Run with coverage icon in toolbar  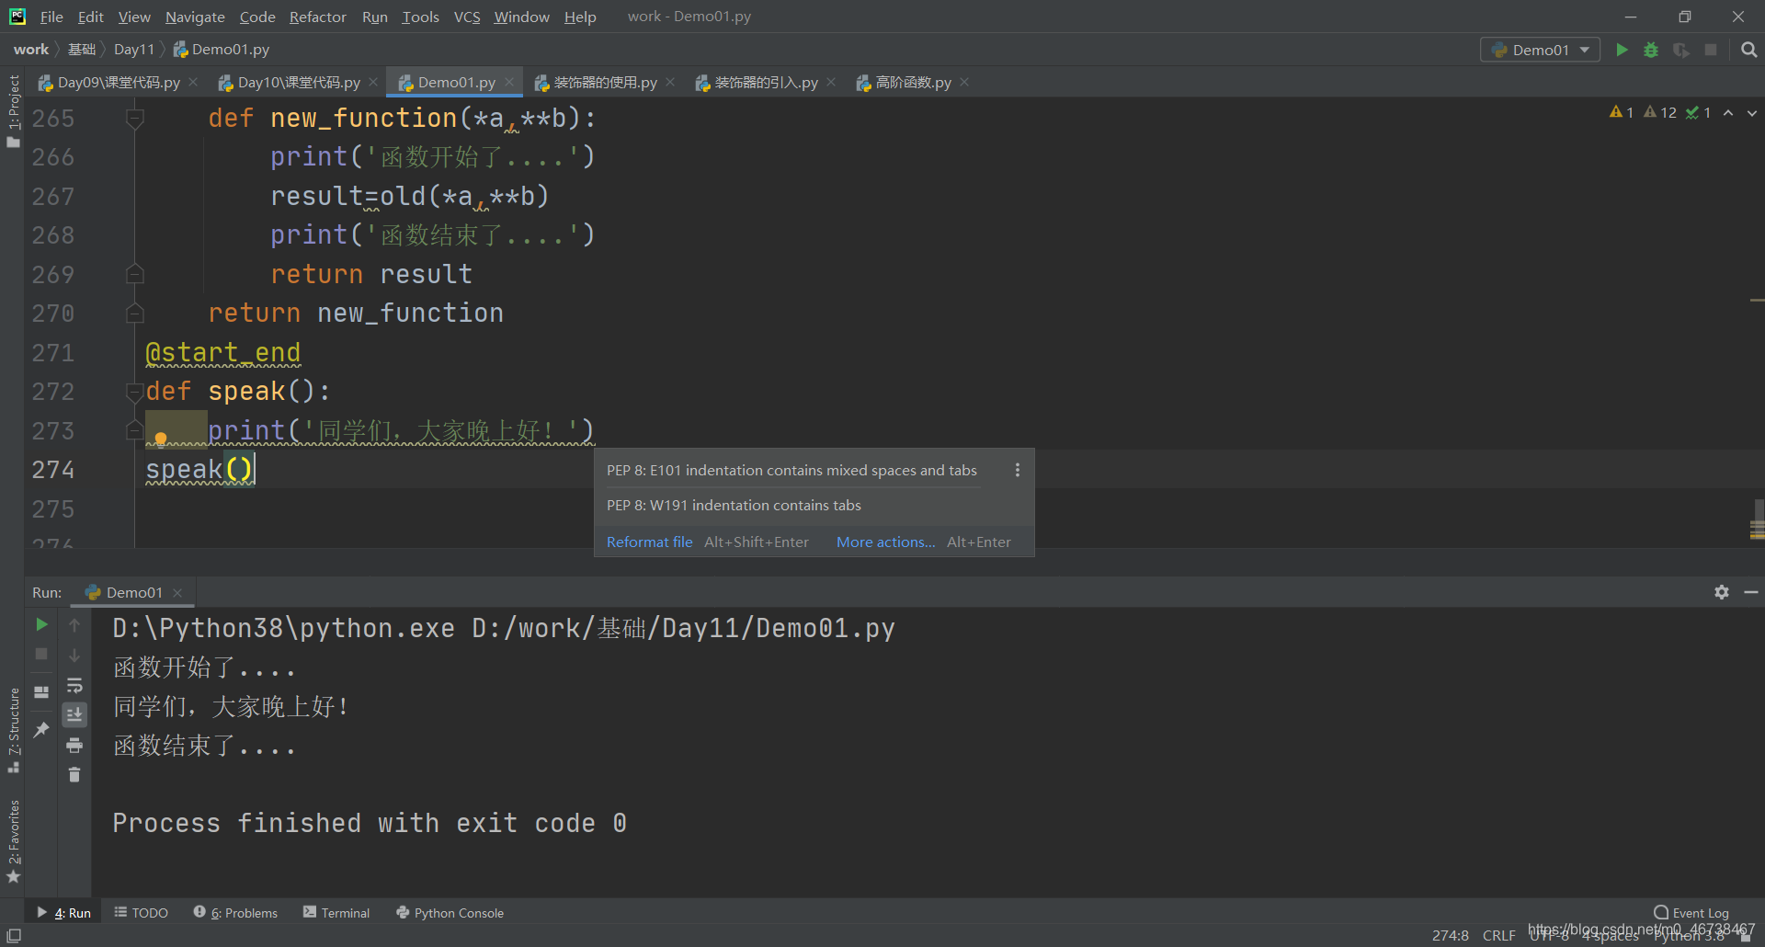point(1681,50)
